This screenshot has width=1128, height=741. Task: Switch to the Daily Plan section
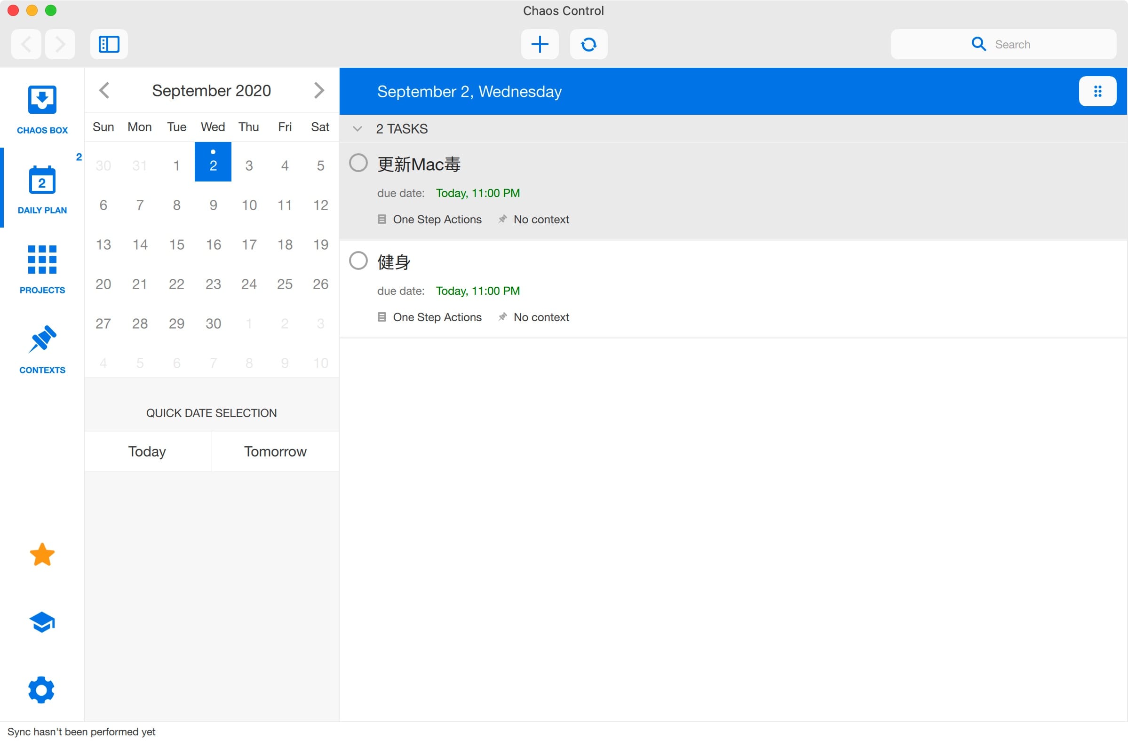(x=42, y=189)
